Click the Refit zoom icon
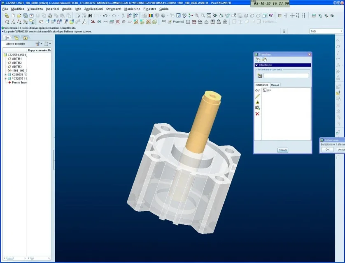345x263 pixels. tap(209, 16)
